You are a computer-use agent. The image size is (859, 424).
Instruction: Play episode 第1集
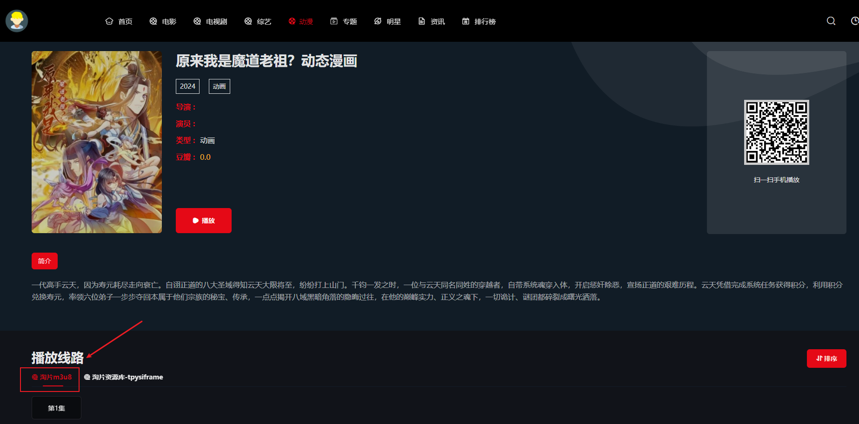pos(56,408)
